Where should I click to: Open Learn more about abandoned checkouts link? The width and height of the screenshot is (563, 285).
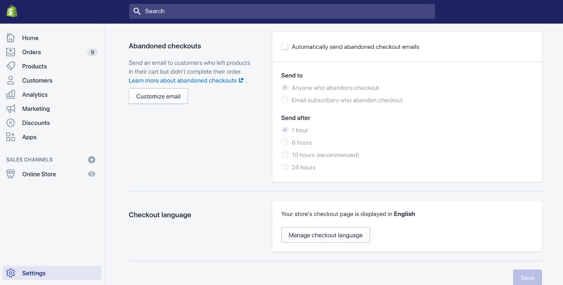pyautogui.click(x=183, y=80)
